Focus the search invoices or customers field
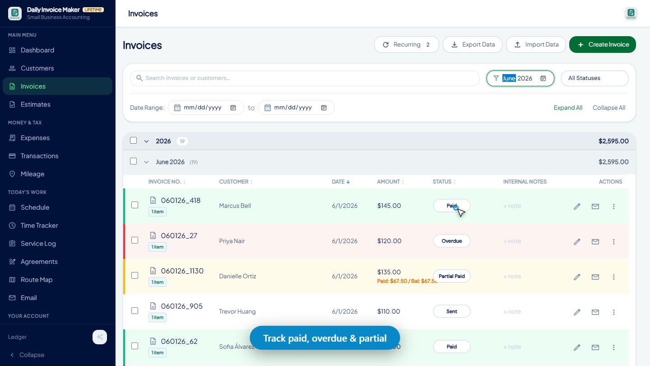Screen dimensions: 650x366 [x=305, y=78]
